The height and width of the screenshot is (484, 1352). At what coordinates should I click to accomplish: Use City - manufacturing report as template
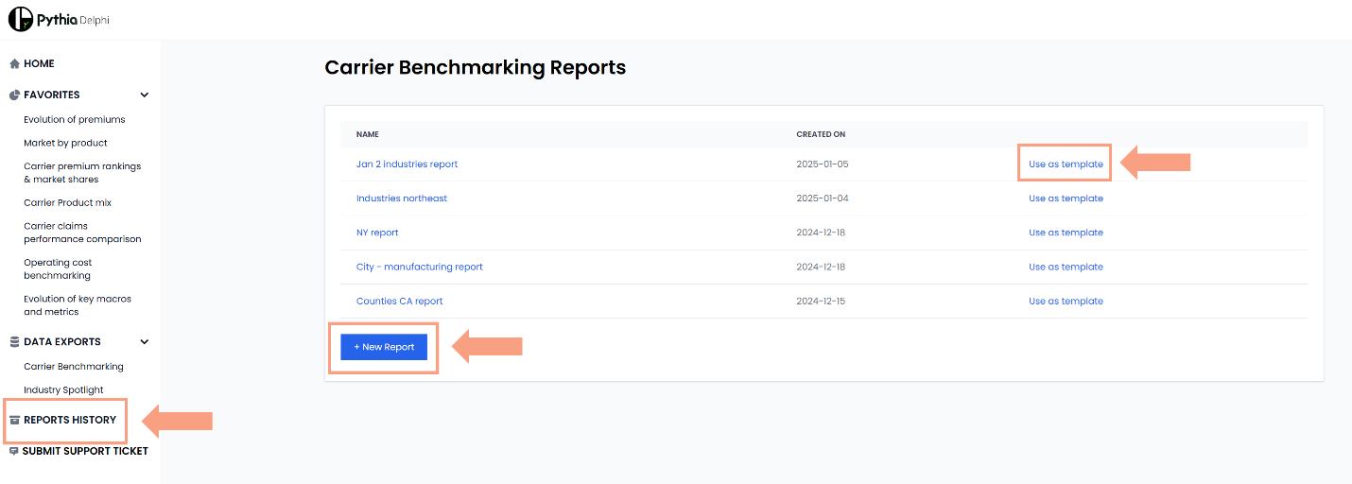coord(1066,268)
